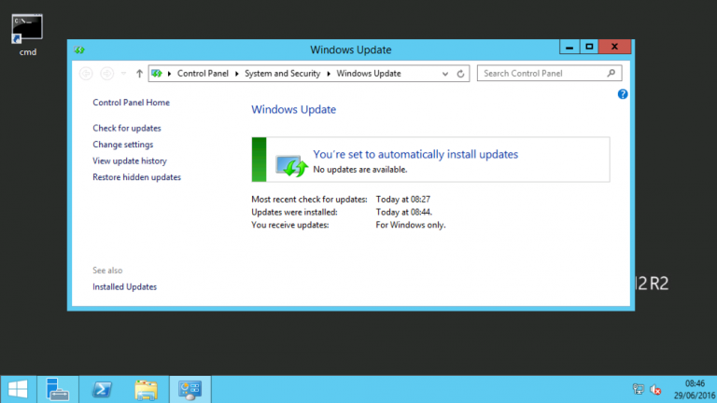717x403 pixels.
Task: Click 'No updates are available.' text
Action: [359, 170]
